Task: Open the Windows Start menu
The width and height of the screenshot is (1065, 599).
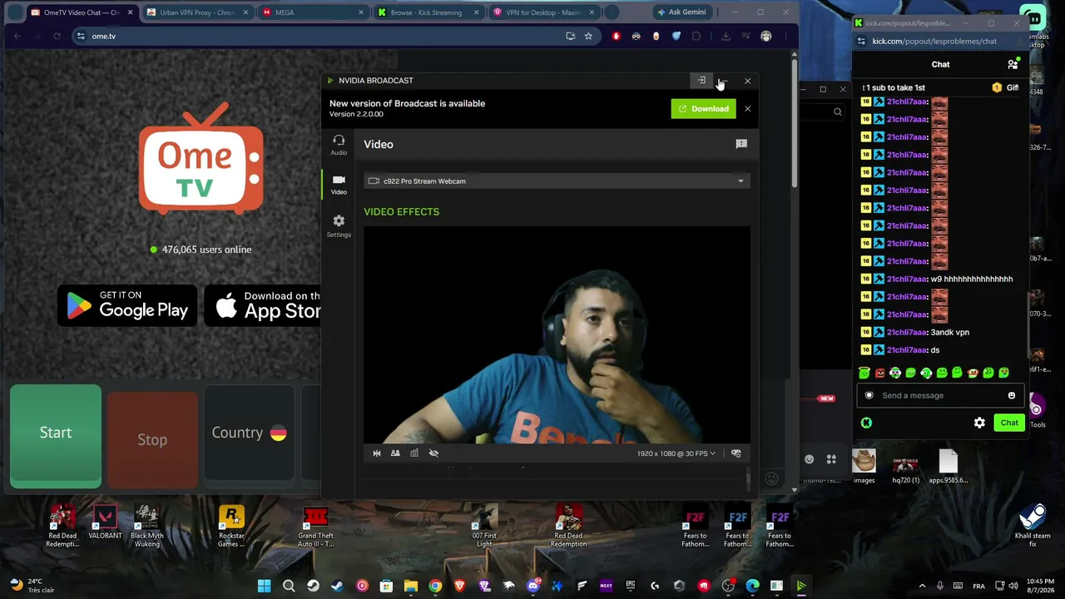Action: click(265, 586)
